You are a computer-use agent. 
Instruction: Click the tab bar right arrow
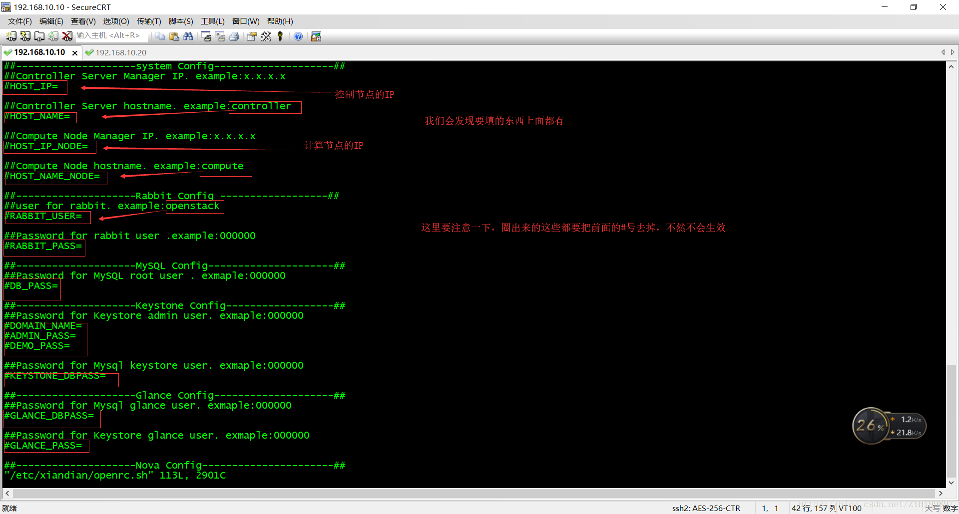[x=953, y=52]
